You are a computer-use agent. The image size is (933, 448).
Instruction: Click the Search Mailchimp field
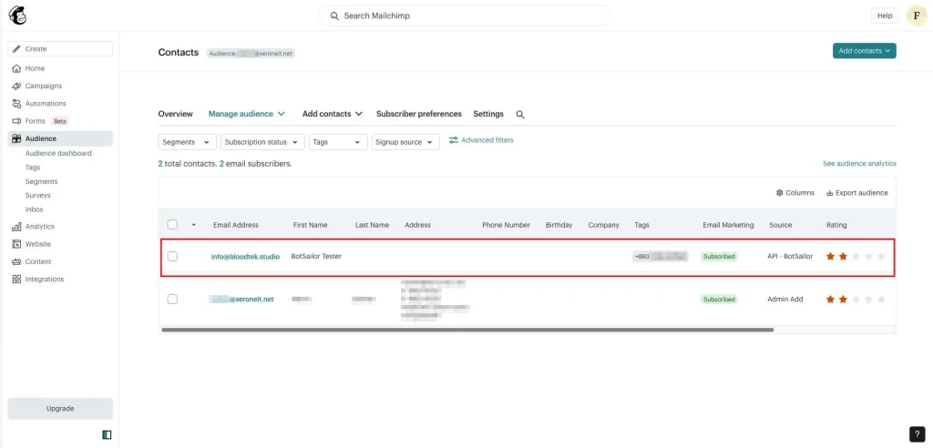[465, 16]
